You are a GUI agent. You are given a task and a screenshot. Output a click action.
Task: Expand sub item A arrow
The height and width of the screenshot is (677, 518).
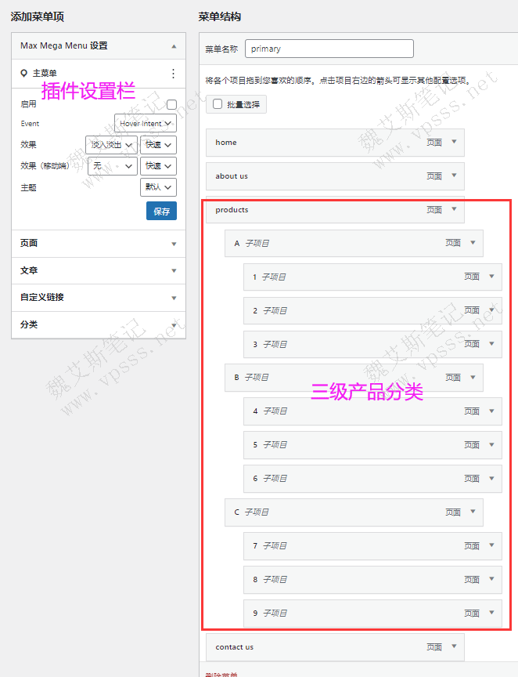pos(473,243)
